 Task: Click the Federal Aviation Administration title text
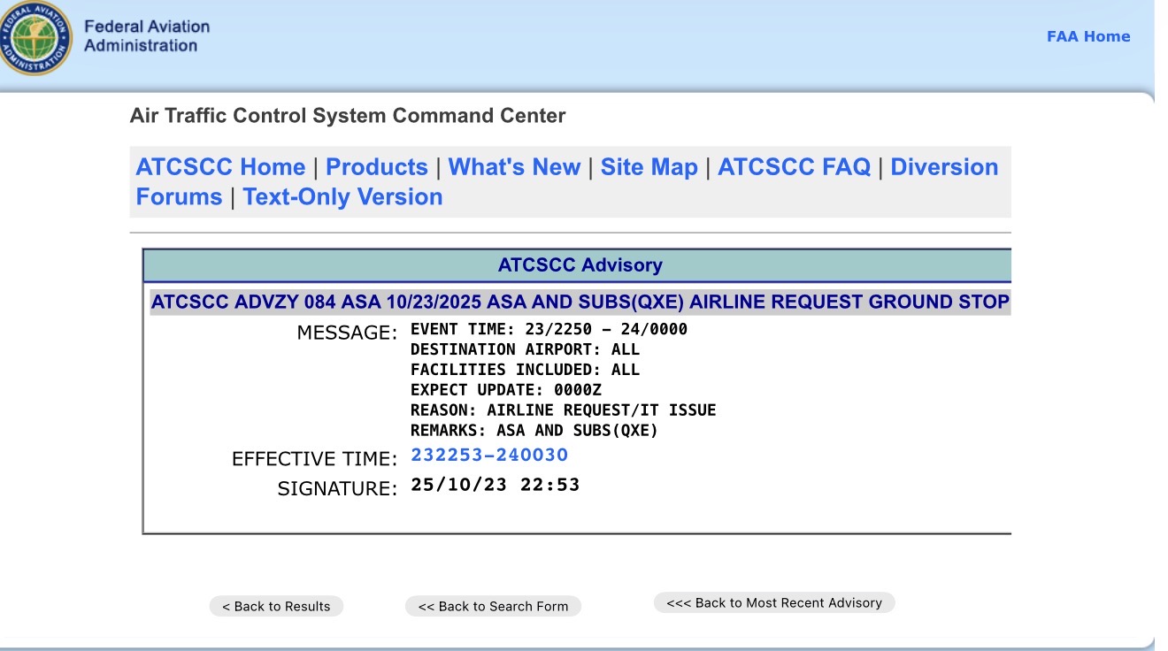tap(146, 36)
